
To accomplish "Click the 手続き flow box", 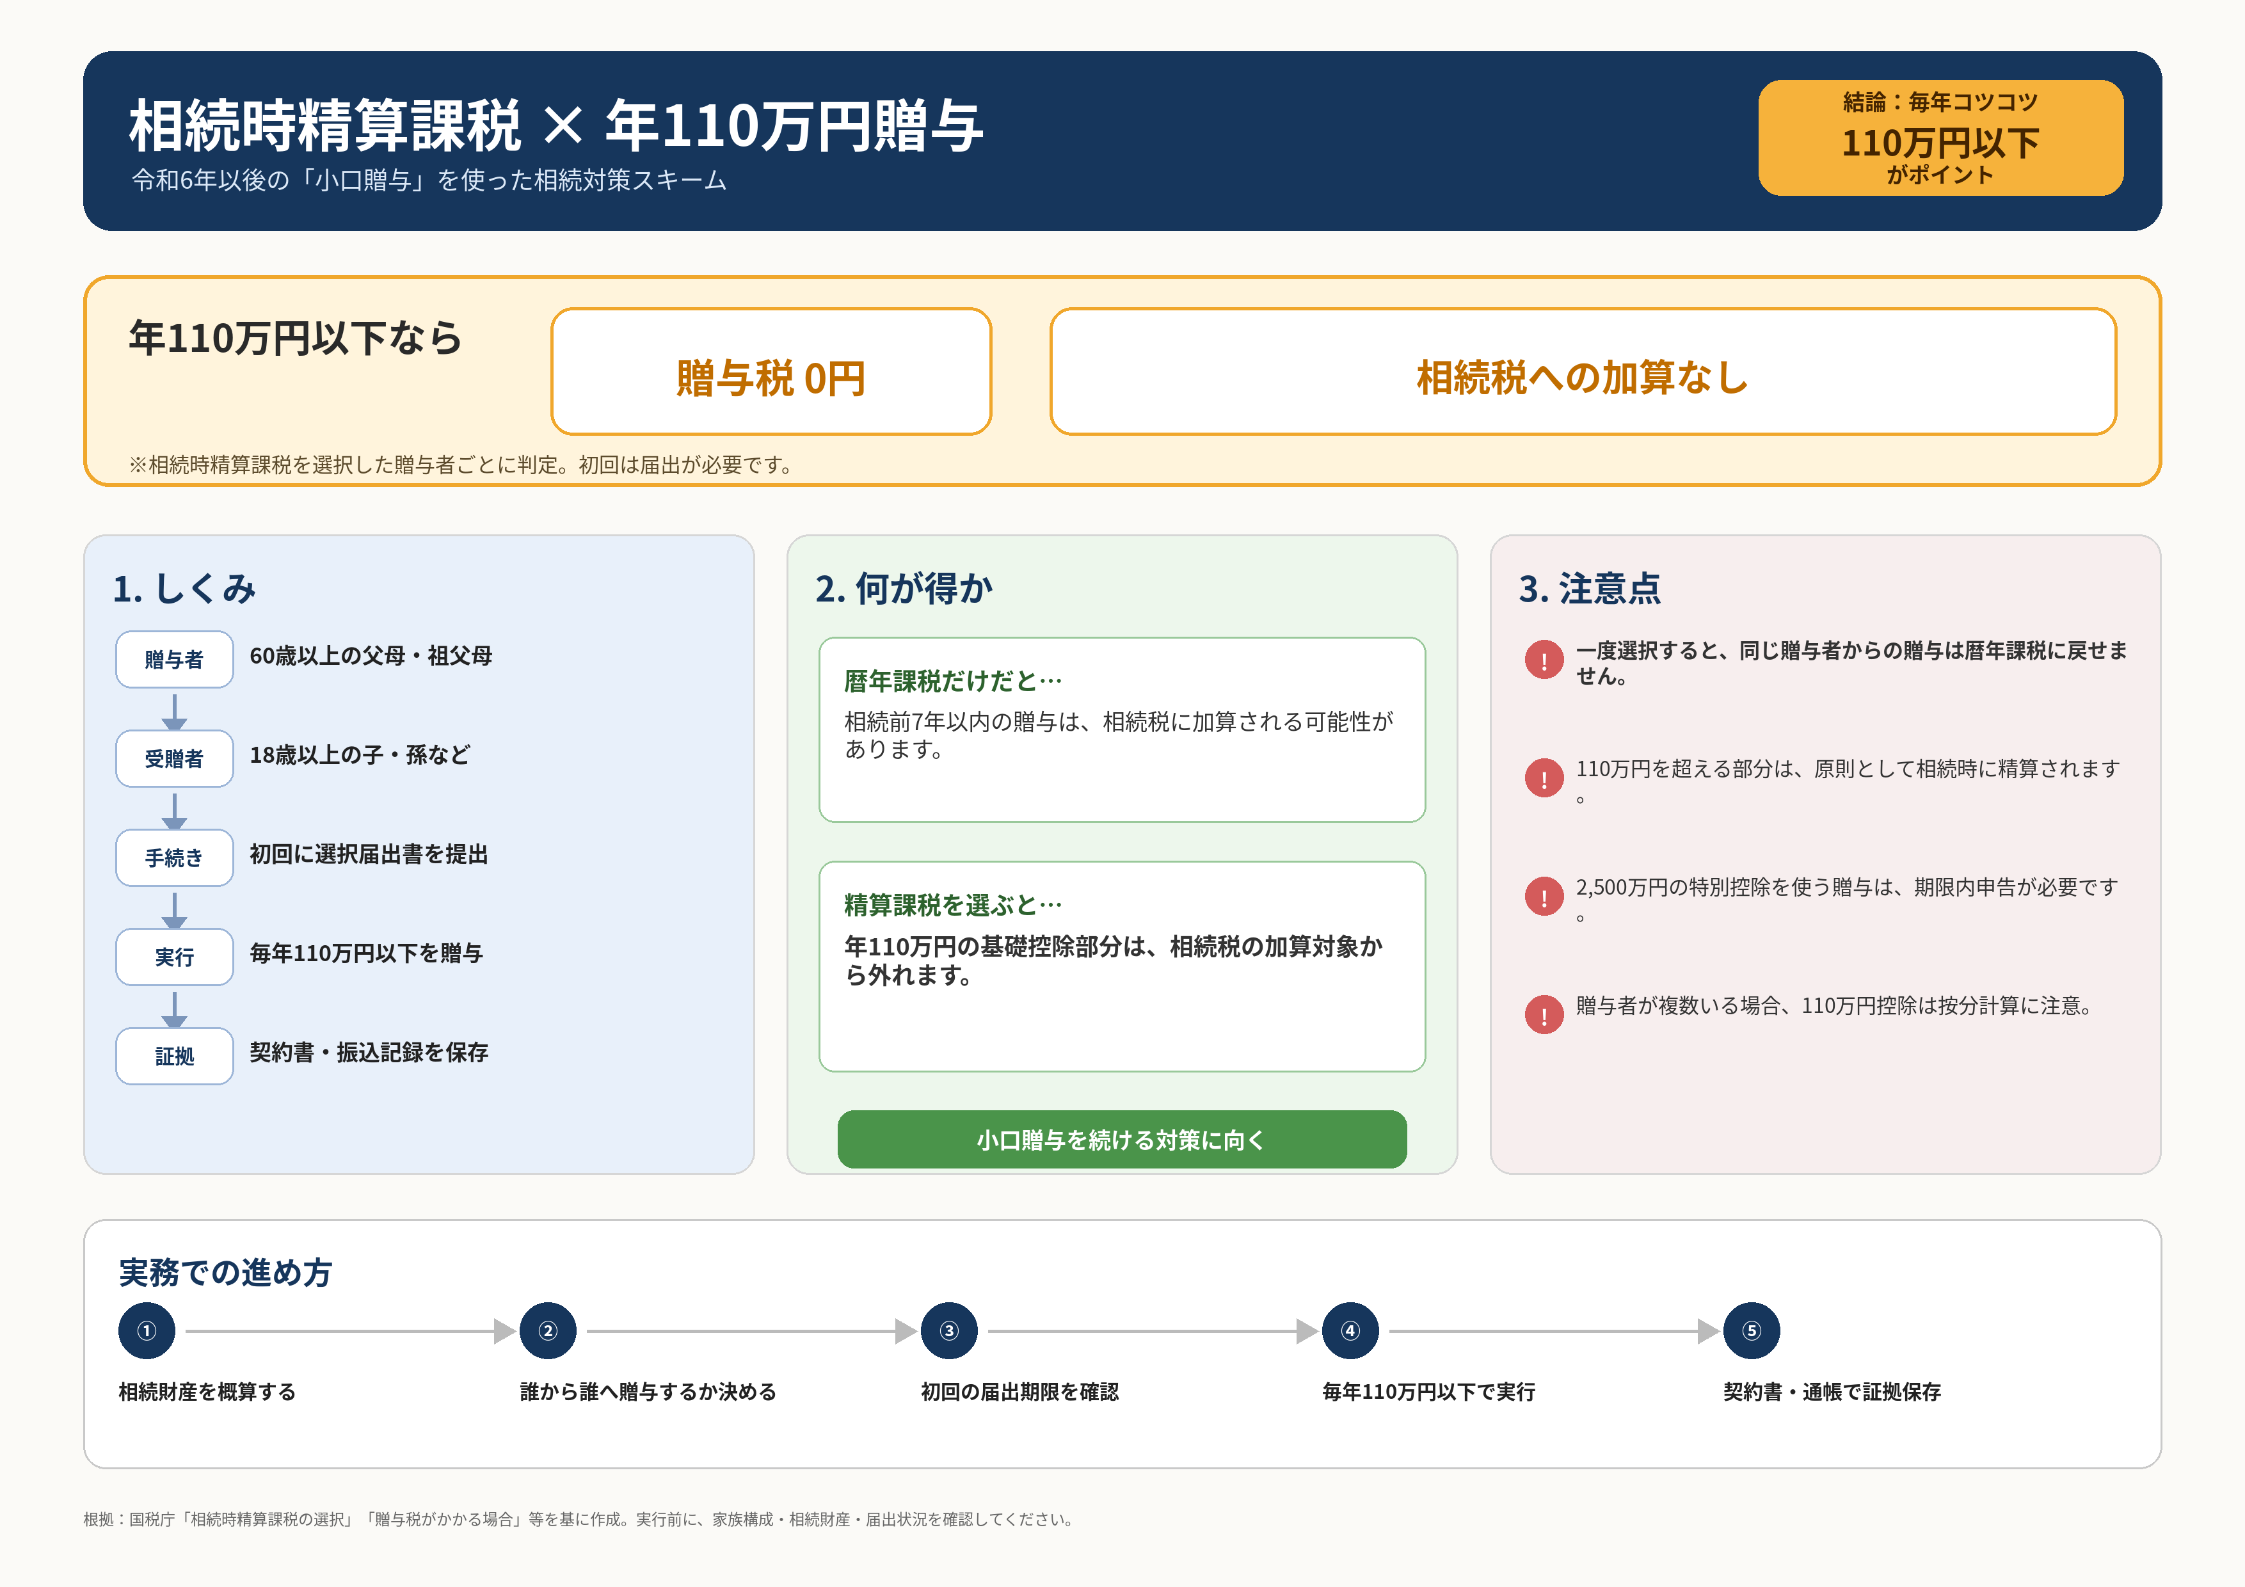I will point(174,857).
